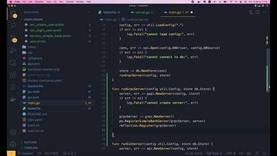Screen dimensions: 277x156
Task: Open go.mod in explorer
Action: (33, 91)
